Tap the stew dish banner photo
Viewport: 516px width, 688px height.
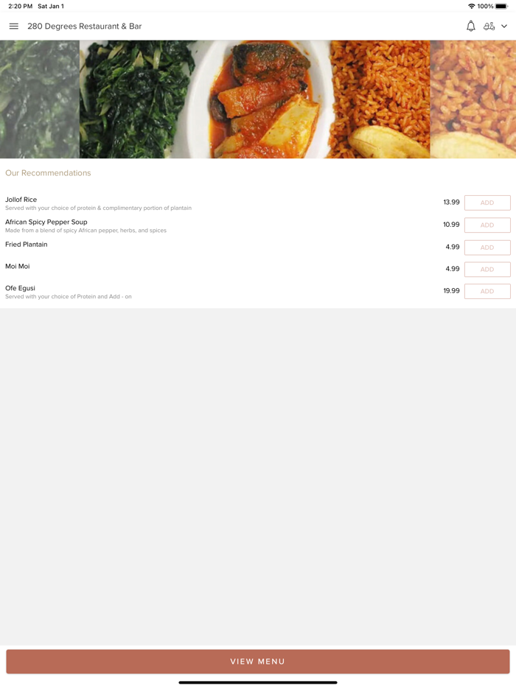click(x=261, y=99)
